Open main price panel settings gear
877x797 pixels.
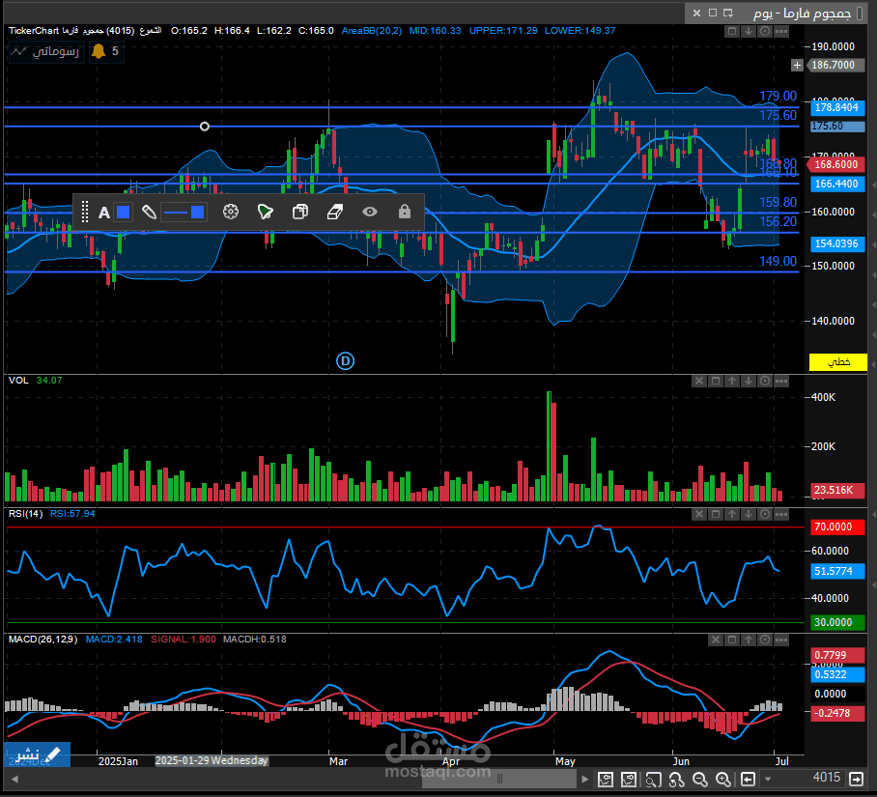765,31
